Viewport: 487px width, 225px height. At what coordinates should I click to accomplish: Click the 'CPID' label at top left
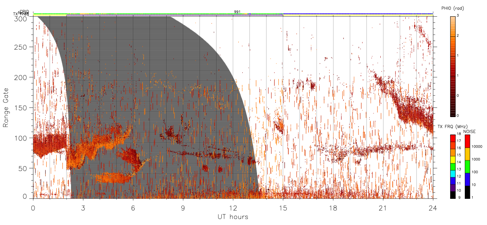click(x=24, y=12)
